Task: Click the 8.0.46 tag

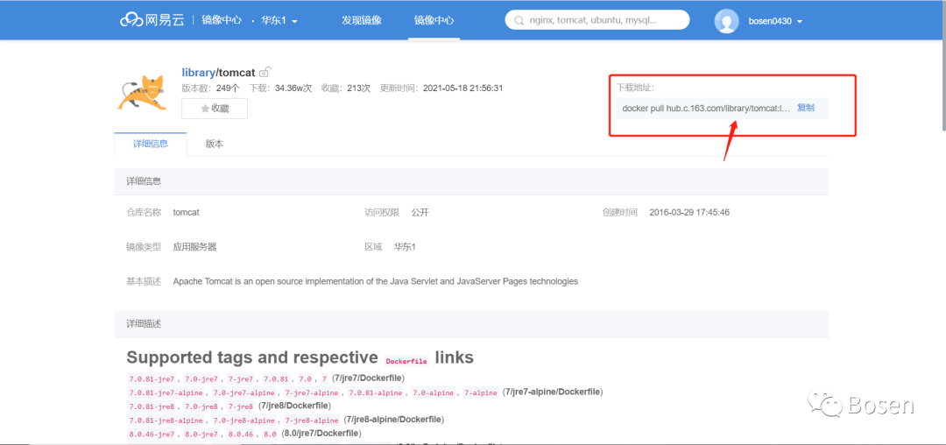Action: (242, 434)
